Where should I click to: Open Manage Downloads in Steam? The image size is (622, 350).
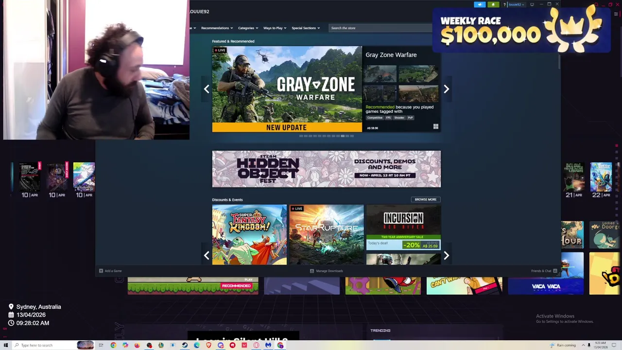click(x=327, y=271)
